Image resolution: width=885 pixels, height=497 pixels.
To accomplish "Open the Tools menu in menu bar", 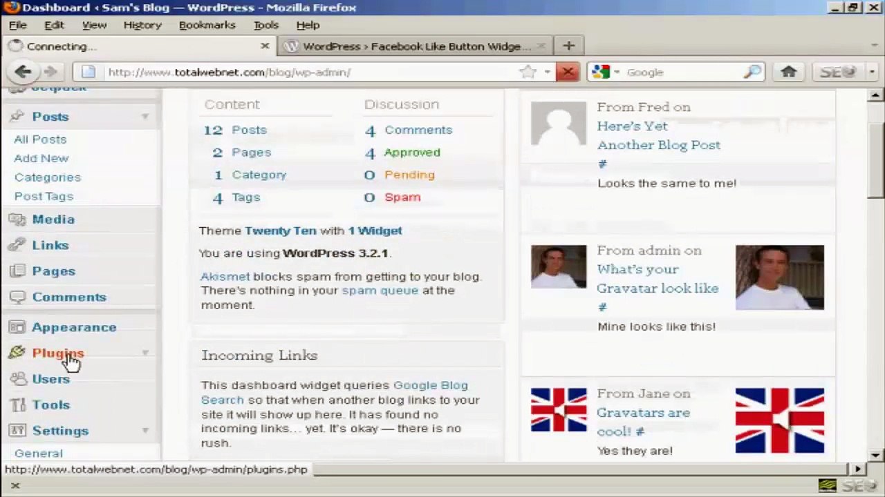I will pos(266,25).
